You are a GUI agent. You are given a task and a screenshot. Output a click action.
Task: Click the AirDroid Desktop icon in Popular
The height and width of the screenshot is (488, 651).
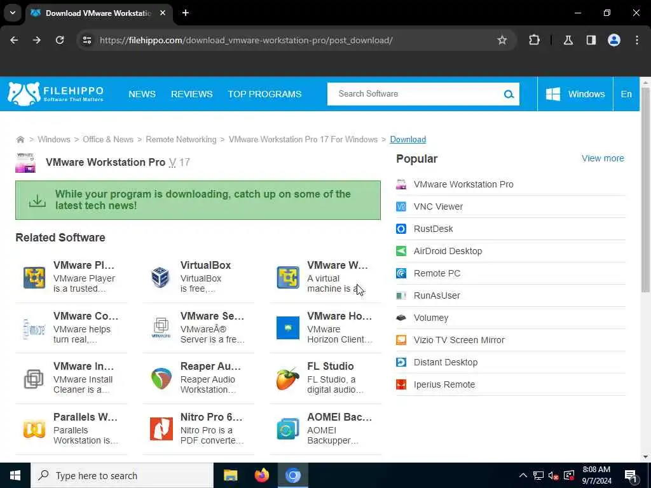tap(401, 251)
